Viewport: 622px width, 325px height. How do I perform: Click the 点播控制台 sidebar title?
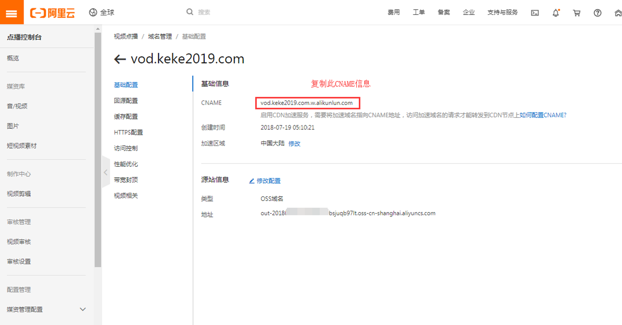[x=24, y=38]
